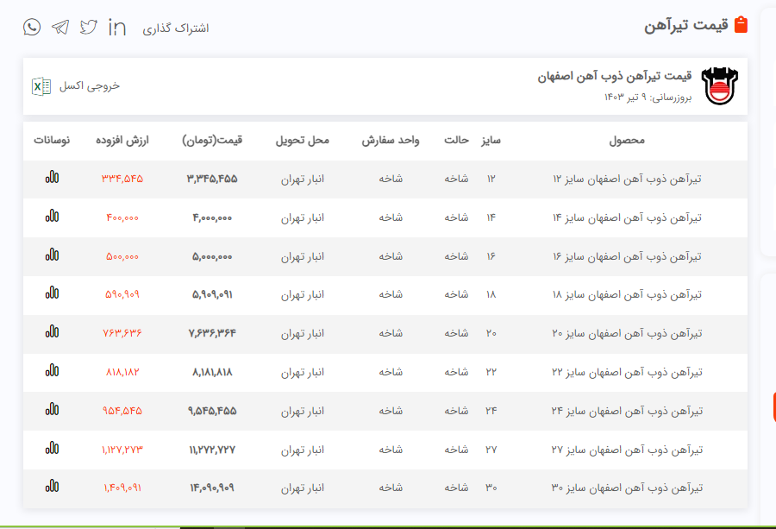Screen dimensions: 776x529
Task: Click the Esfahan Steel company logo
Action: [x=721, y=85]
